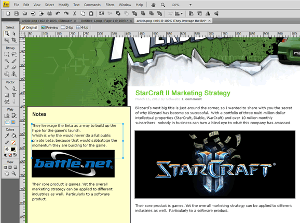
Task: Select the Slice tool
Action: pos(14,115)
